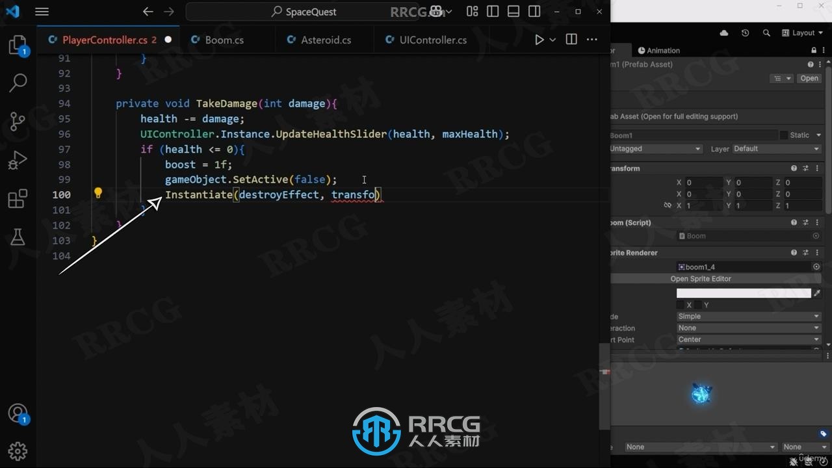Open Sprite Renderer component kebab menu
The image size is (832, 468).
pos(816,252)
